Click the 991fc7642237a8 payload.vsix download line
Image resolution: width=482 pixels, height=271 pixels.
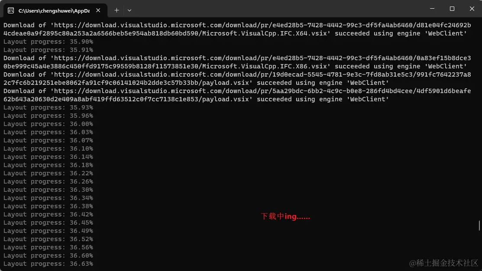(237, 79)
